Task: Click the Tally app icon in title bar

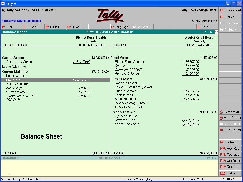Action: [3, 4]
